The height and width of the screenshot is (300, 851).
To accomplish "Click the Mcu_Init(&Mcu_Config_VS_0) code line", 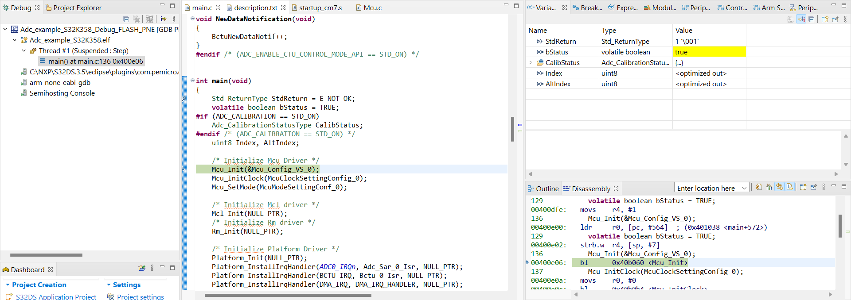I will point(265,169).
